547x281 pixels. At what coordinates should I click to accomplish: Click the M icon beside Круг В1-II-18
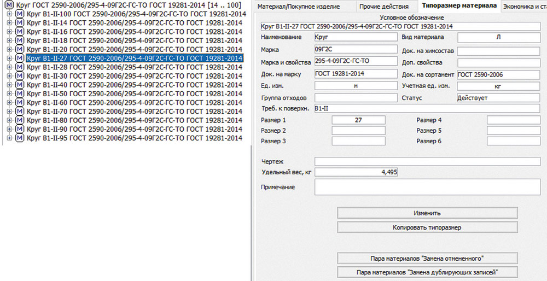tap(20, 40)
